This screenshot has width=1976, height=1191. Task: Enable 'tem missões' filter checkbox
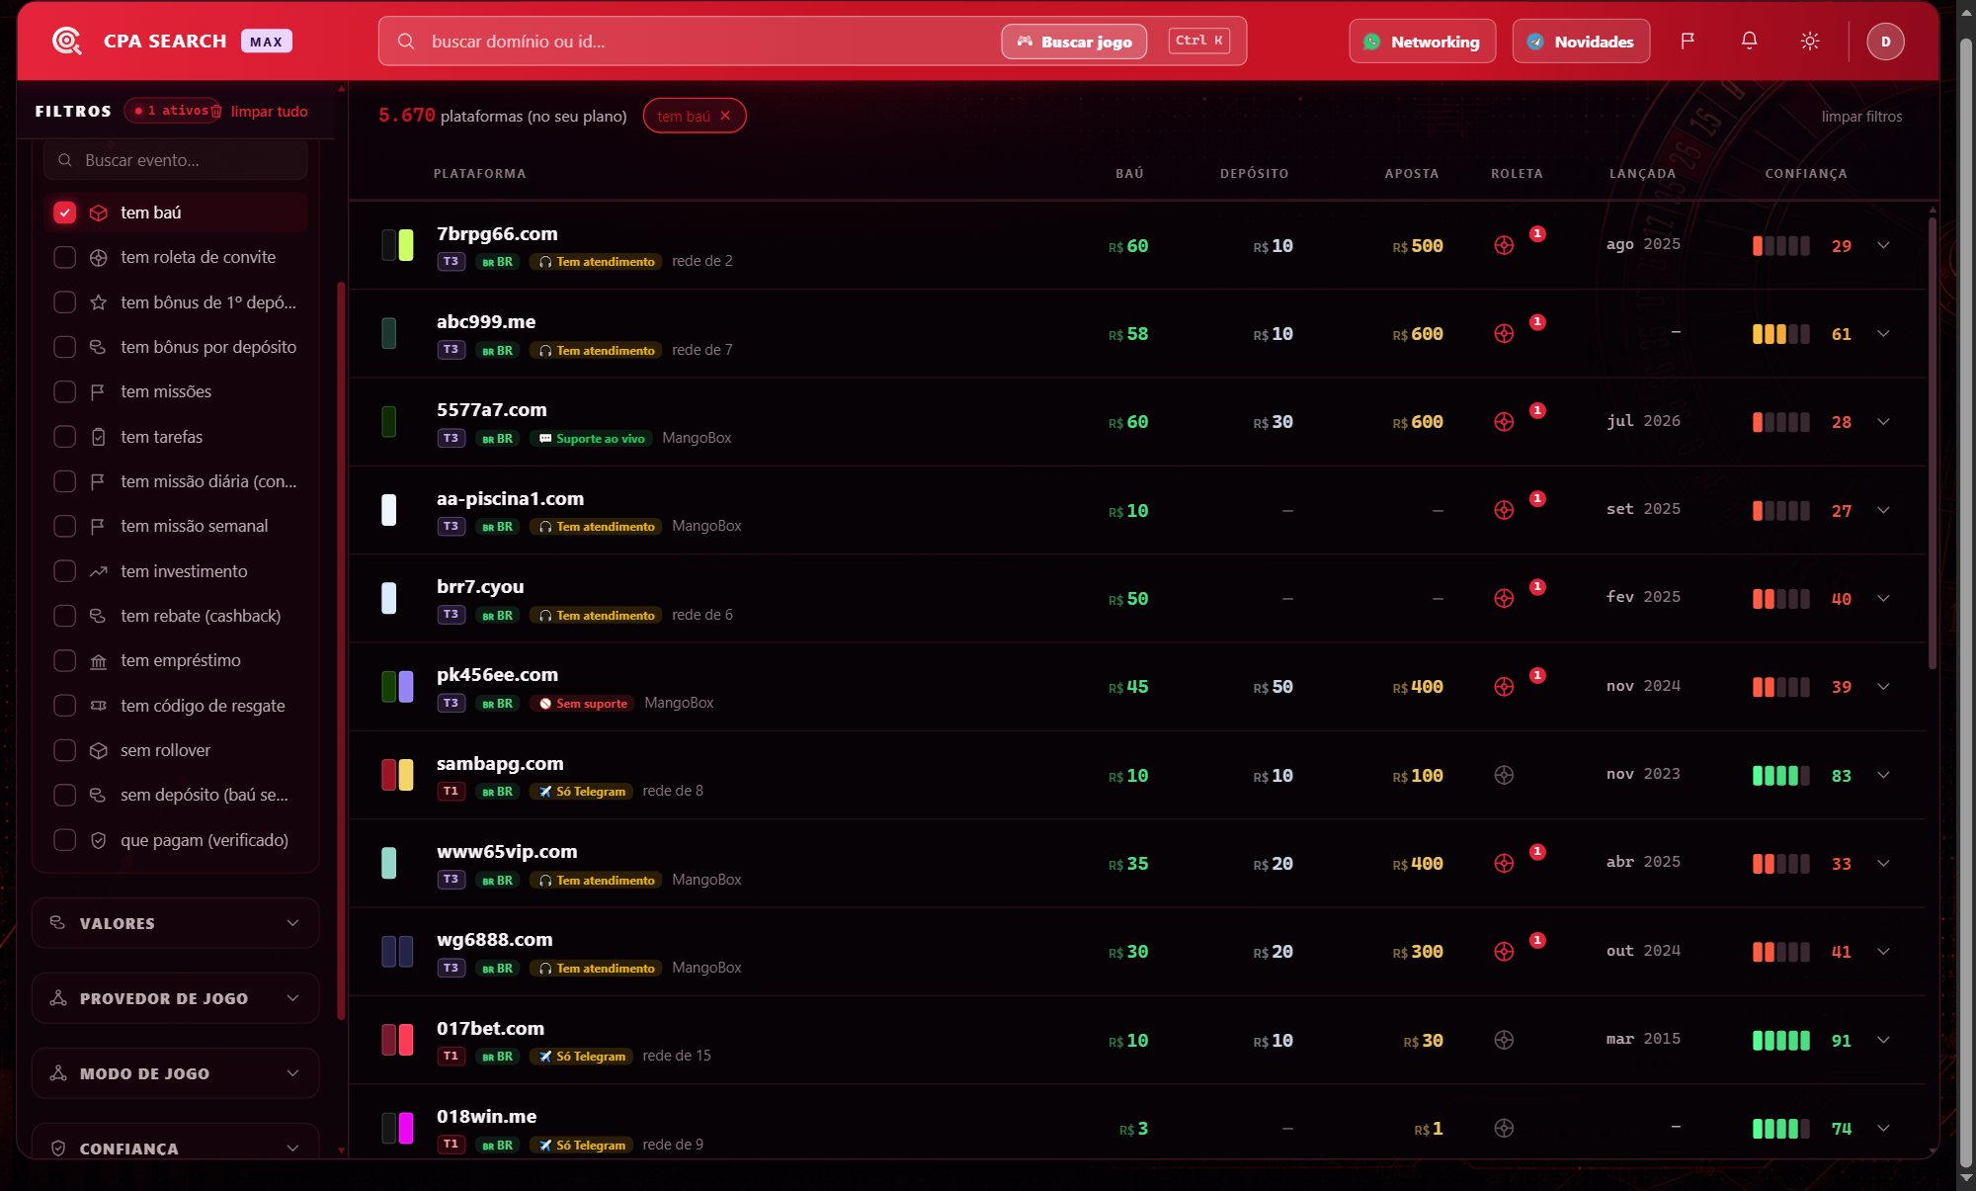click(x=64, y=391)
